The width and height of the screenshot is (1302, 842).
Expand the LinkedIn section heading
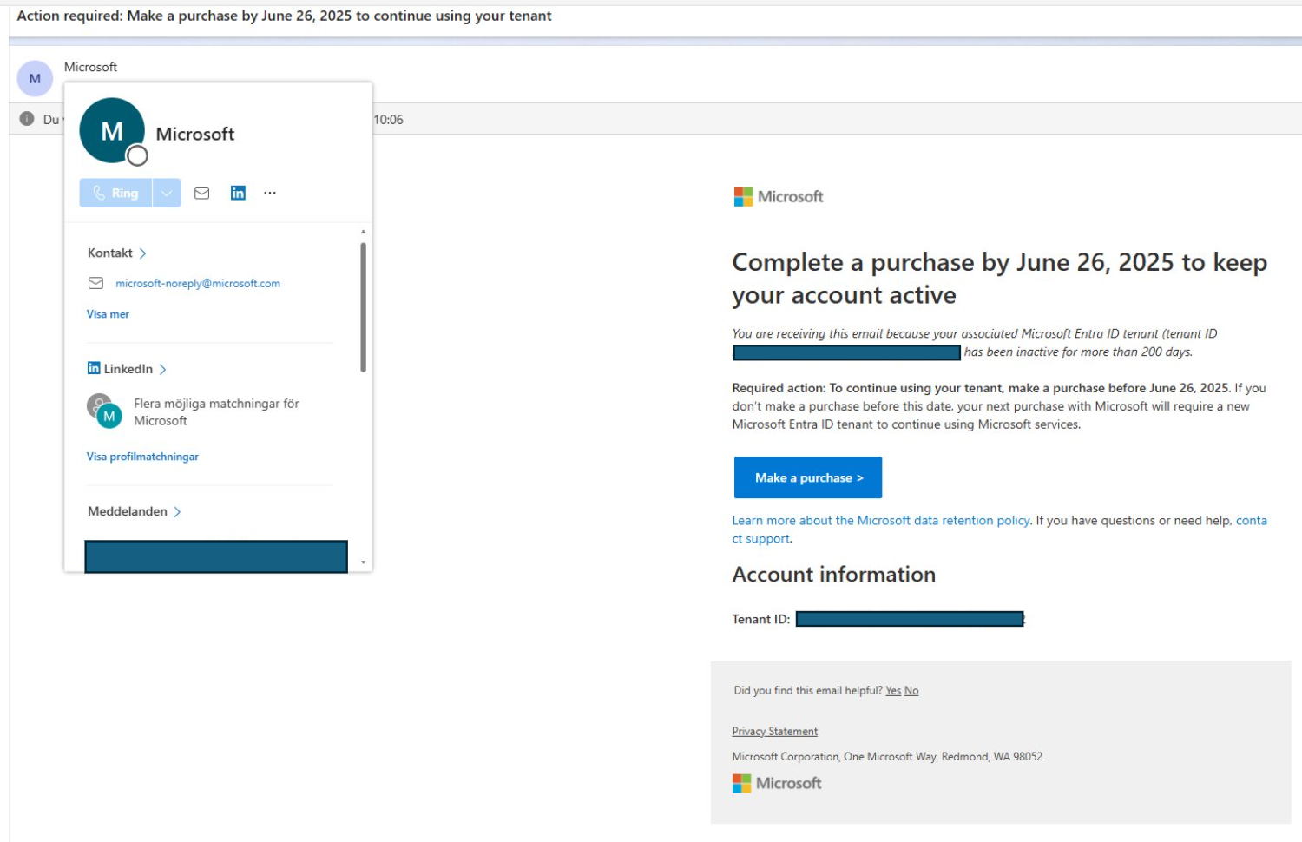[127, 369]
